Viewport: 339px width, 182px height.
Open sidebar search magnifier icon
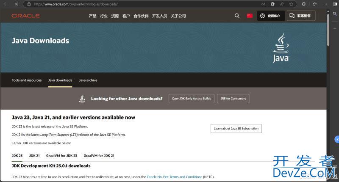[x=335, y=14]
